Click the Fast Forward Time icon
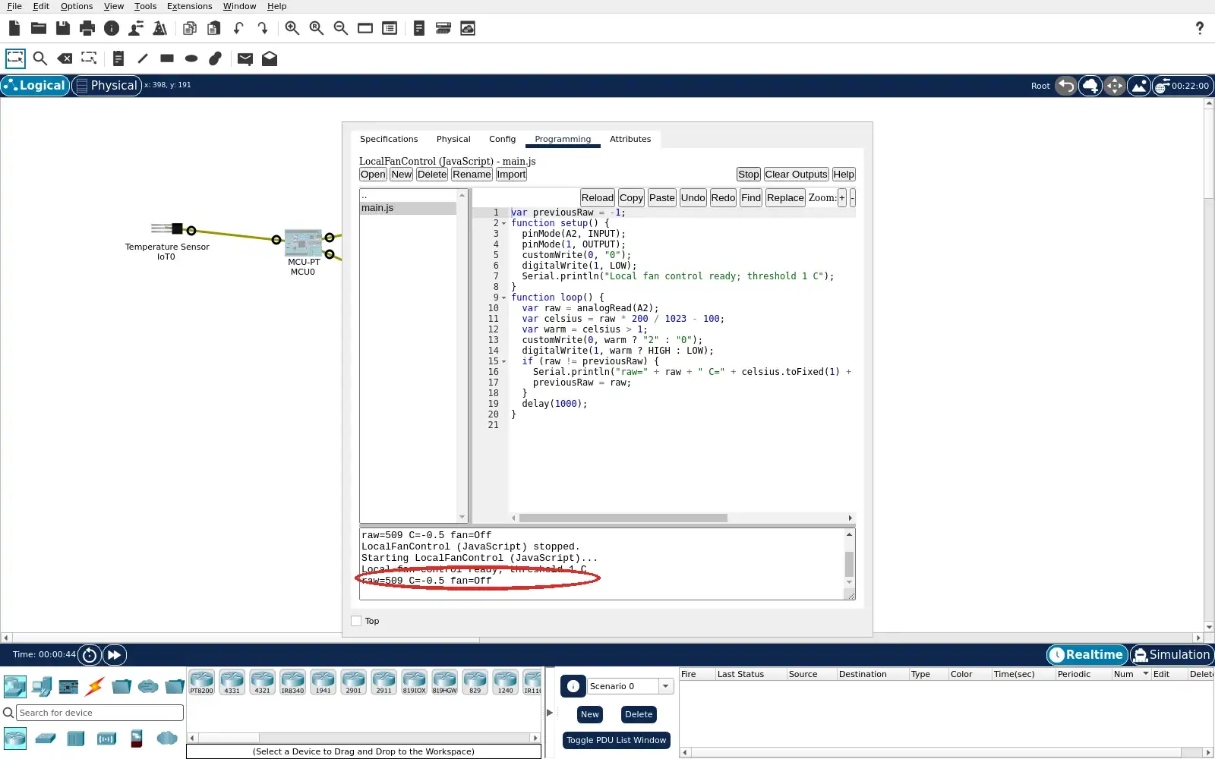1215x759 pixels. point(114,654)
